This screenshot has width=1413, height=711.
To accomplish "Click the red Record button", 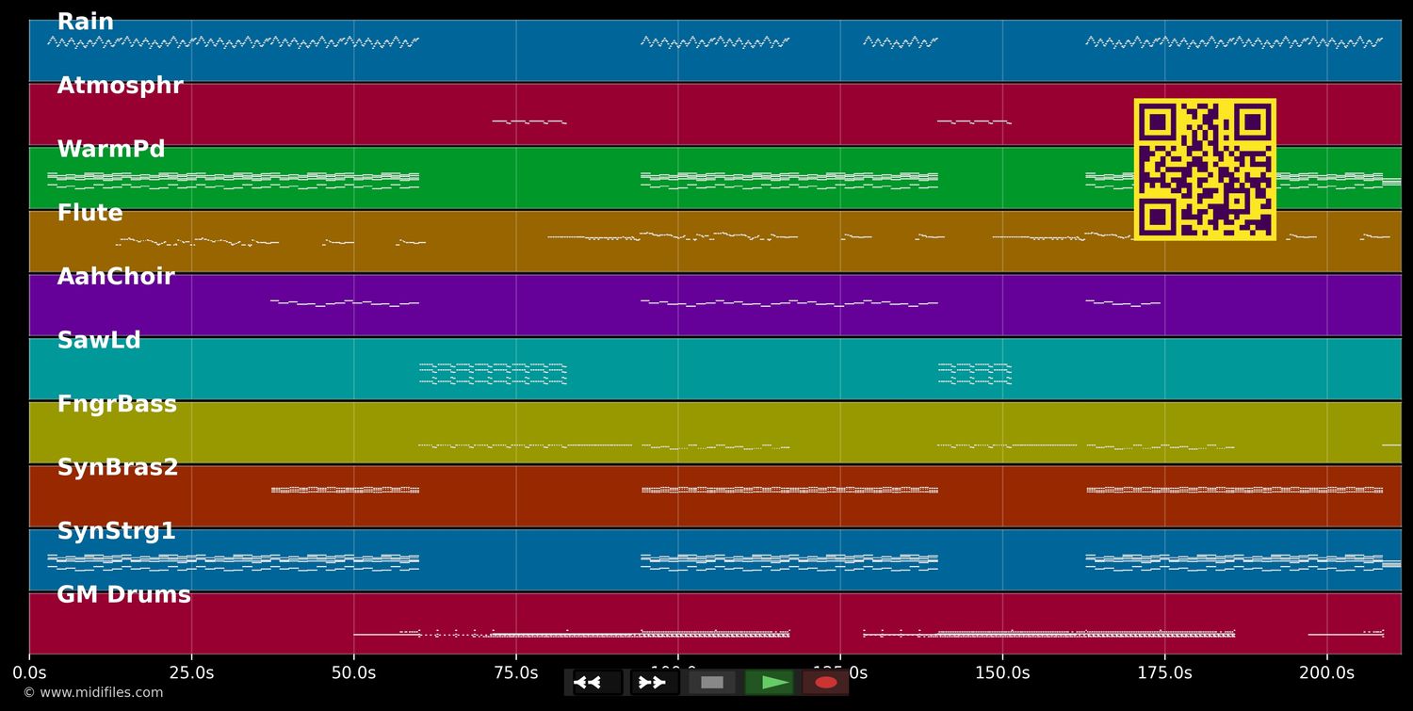I will coord(826,682).
